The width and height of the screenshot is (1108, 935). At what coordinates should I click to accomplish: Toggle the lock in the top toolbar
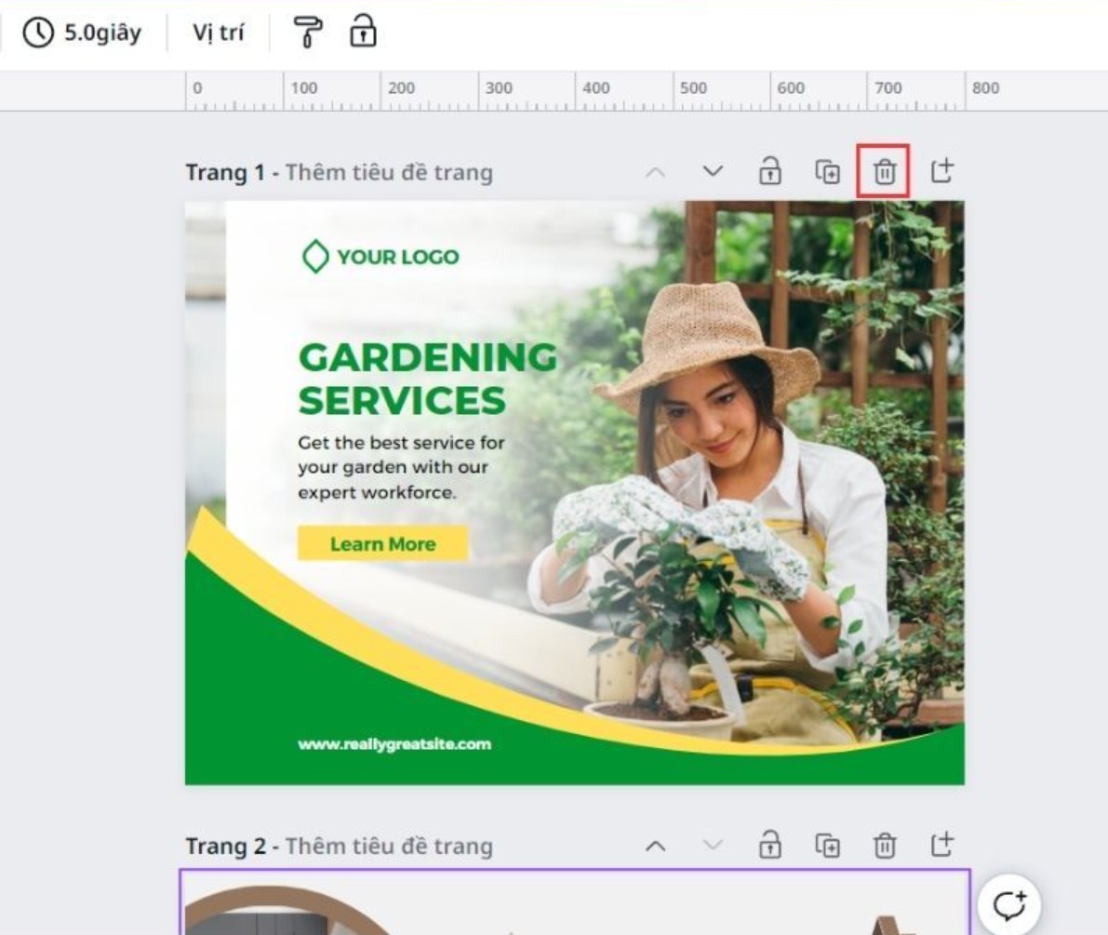click(x=362, y=33)
